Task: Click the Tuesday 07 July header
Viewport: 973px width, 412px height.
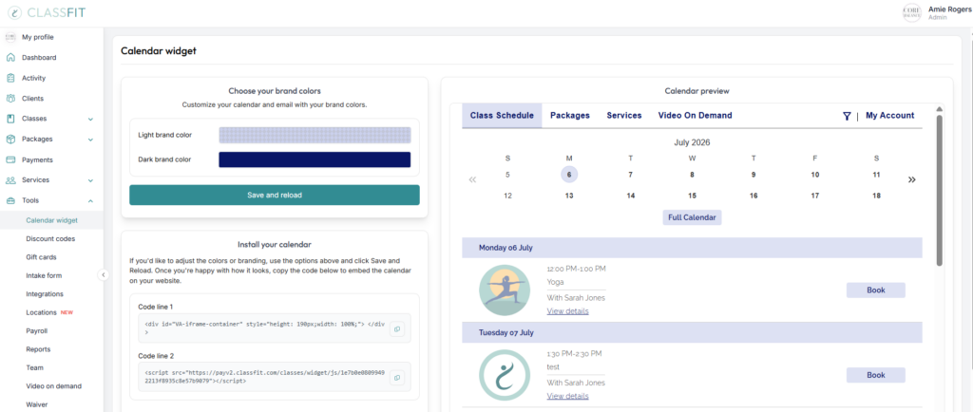Action: pyautogui.click(x=692, y=332)
